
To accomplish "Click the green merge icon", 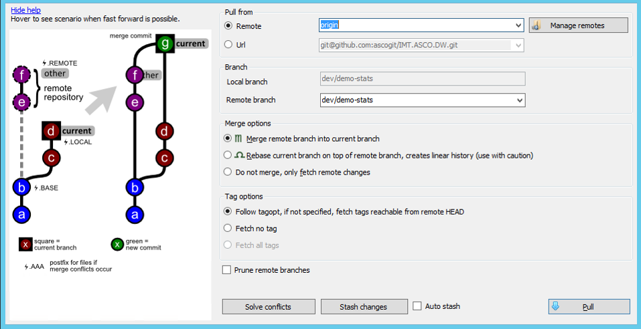I will tap(239, 139).
